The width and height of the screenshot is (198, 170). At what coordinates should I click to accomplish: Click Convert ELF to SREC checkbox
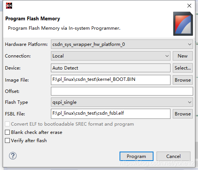tap(7, 124)
